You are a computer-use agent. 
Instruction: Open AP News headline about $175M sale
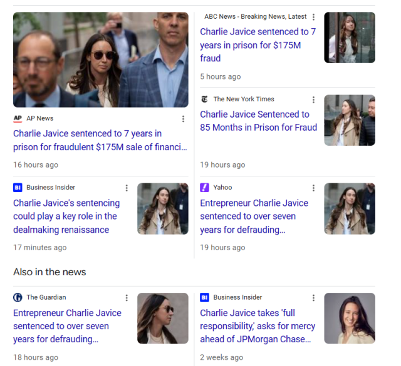tap(100, 140)
